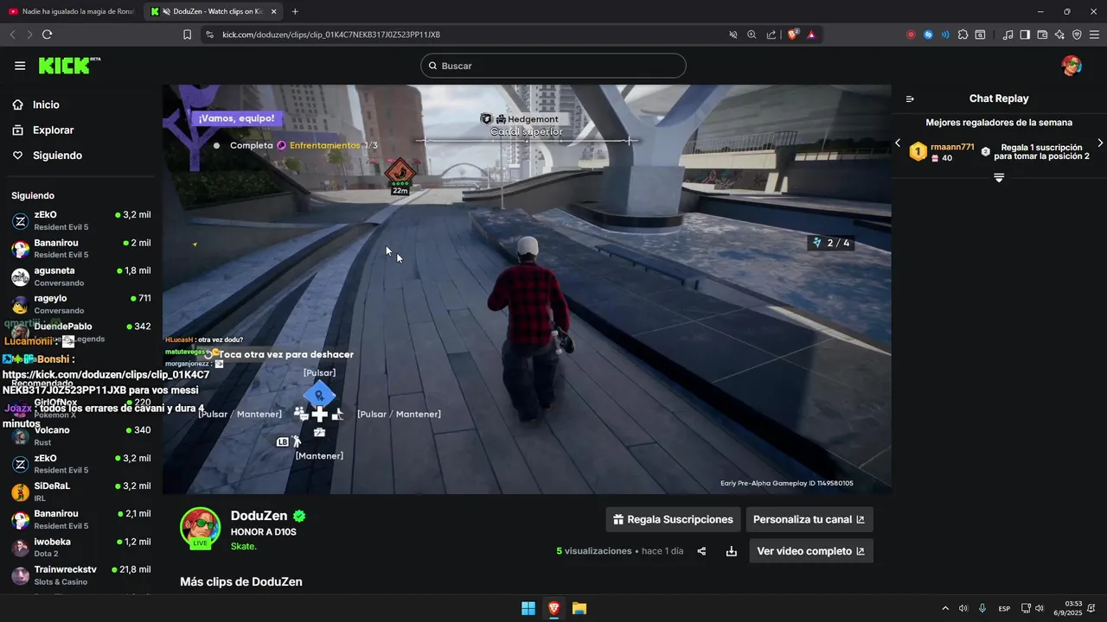Screen dimensions: 1107x622
Task: Open Brave VPN shield
Action: (x=1077, y=35)
